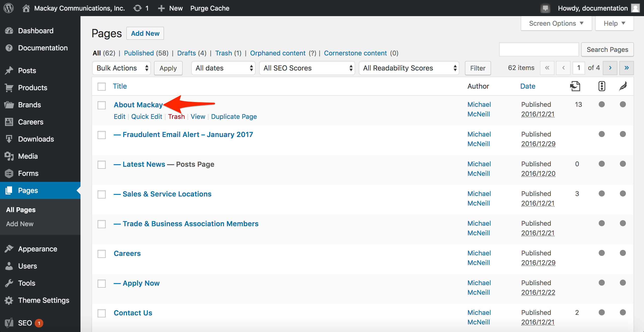Select All Pages submenu item
644x332 pixels.
(21, 210)
